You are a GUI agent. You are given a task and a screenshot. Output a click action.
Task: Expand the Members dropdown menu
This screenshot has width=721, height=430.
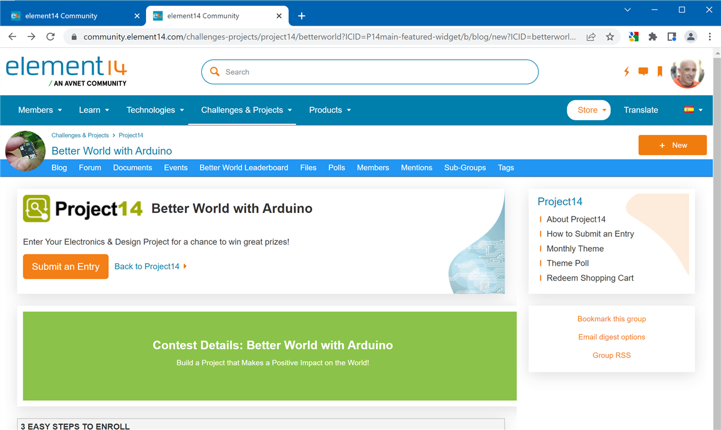[40, 110]
